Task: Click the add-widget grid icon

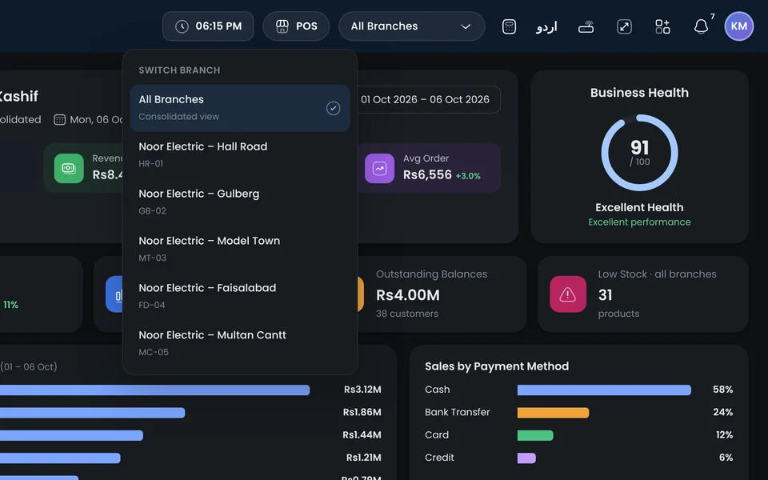Action: [x=662, y=26]
